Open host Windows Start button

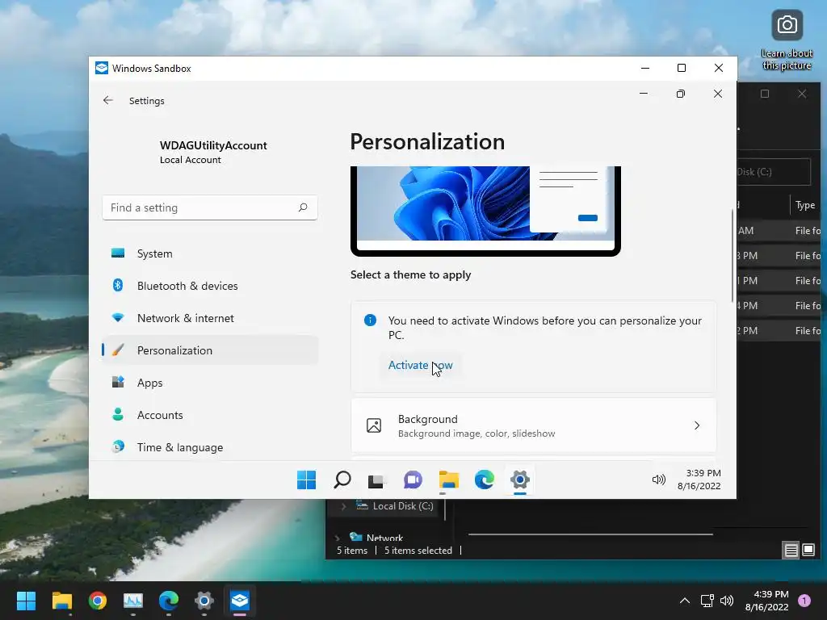pyautogui.click(x=26, y=601)
